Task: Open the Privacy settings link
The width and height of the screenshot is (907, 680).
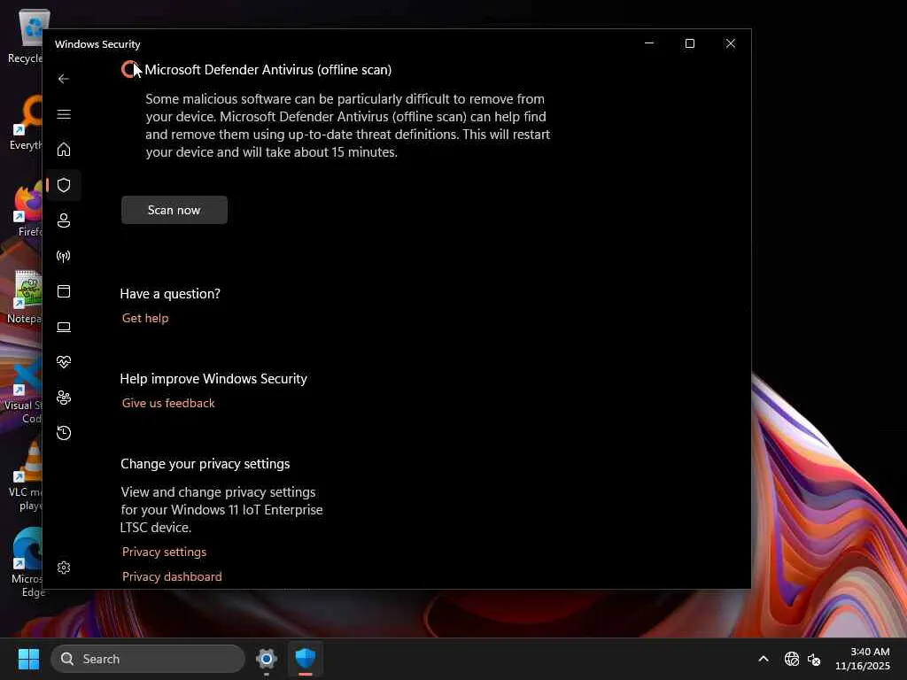Action: coord(164,552)
